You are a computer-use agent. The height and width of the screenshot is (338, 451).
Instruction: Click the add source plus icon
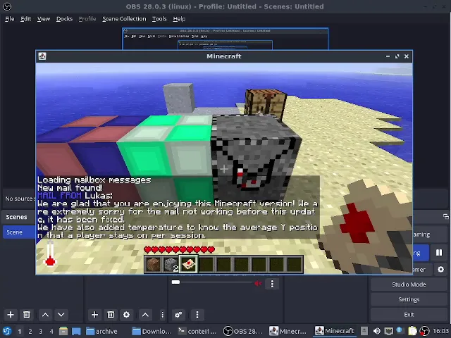tap(94, 315)
